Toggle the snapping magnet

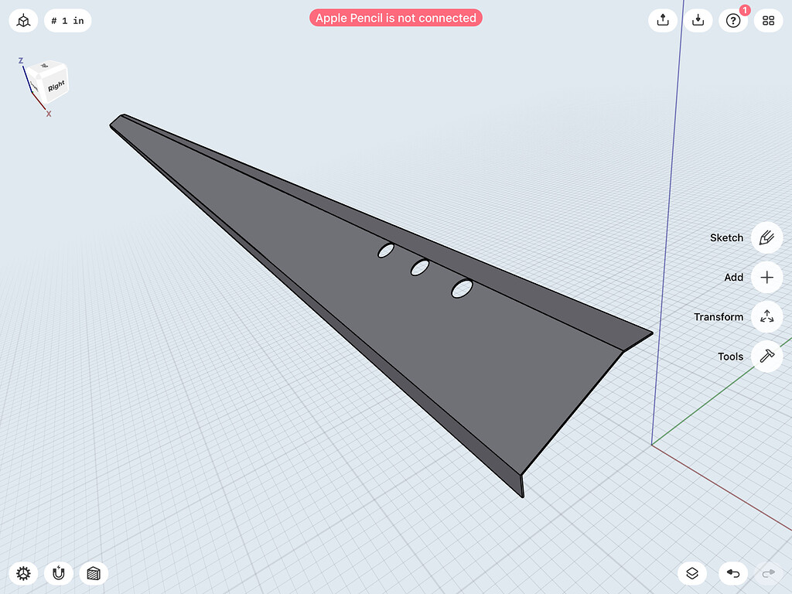pyautogui.click(x=59, y=574)
